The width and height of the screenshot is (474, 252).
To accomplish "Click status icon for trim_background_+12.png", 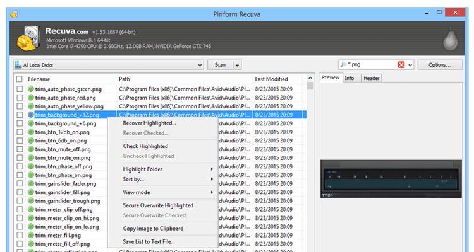I will point(30,115).
